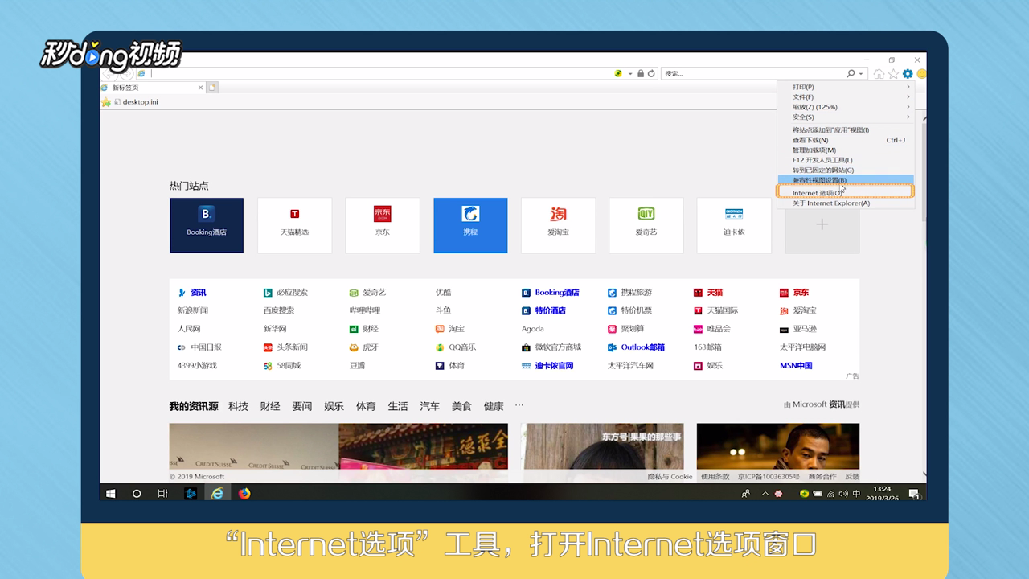Open F12 开发人员工具(L)
1029x579 pixels.
click(x=846, y=160)
